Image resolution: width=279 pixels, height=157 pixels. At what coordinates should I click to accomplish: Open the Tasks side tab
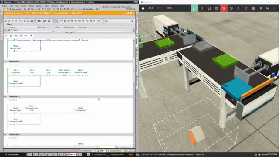tap(137, 53)
